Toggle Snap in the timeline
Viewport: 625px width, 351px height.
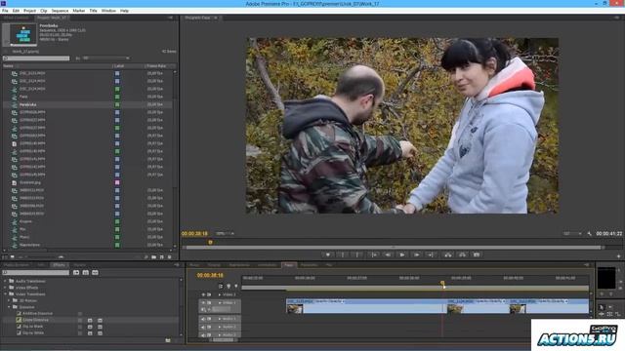tap(221, 286)
